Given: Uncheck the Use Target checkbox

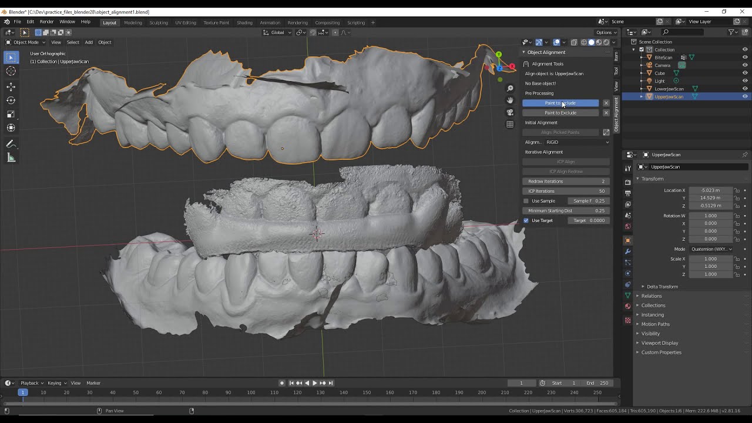Looking at the screenshot, I should pyautogui.click(x=526, y=220).
